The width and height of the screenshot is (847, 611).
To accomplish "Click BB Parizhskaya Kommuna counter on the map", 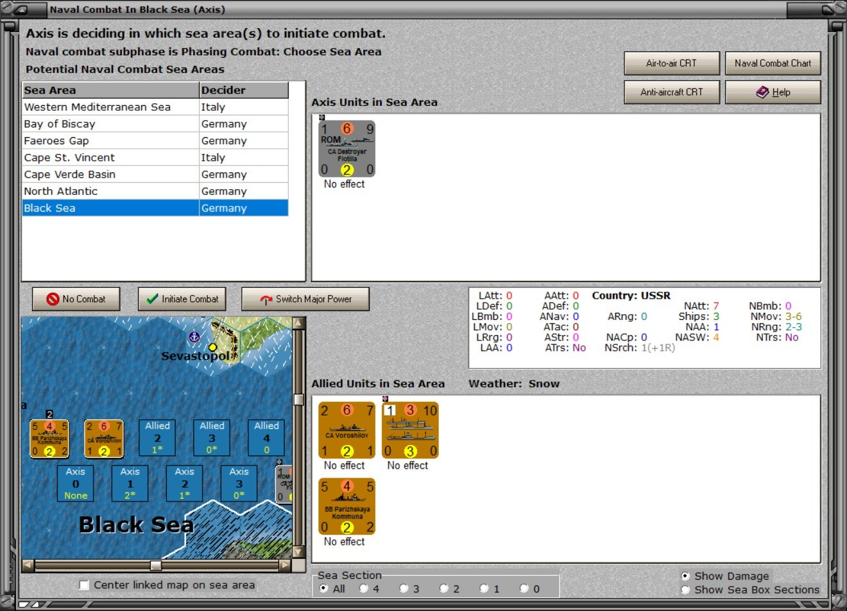I will [49, 439].
